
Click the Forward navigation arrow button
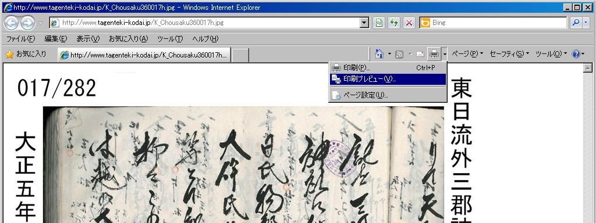coord(27,23)
